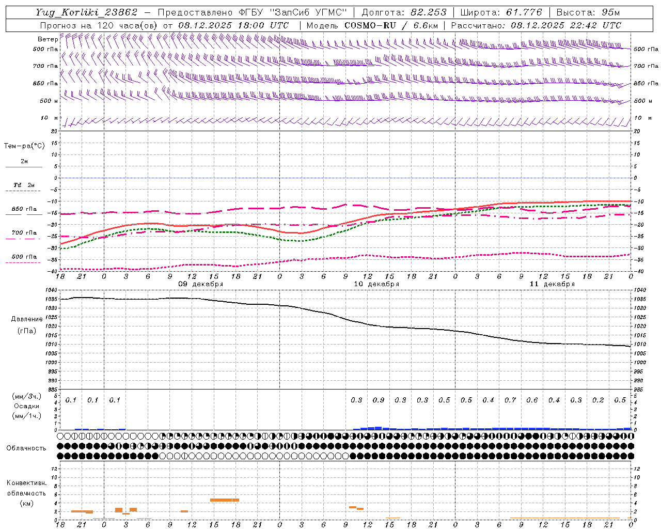The image size is (661, 529).
Task: Select the 09 декабря date marker
Action: click(x=201, y=284)
